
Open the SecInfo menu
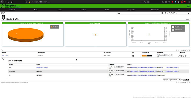pyautogui.click(x=107, y=10)
